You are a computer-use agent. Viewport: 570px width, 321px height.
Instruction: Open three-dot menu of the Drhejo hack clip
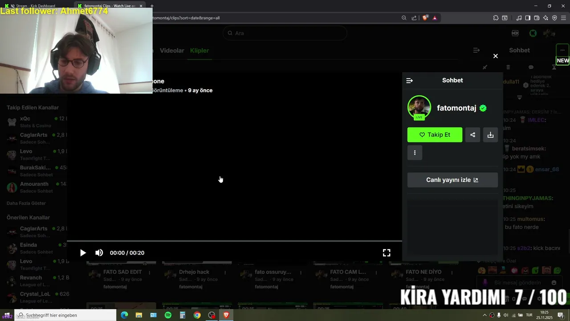225,272
